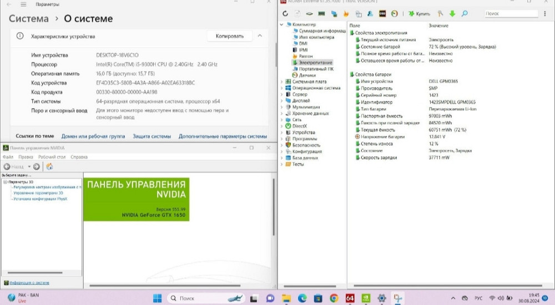Expand the Системная плата tree node
The width and height of the screenshot is (555, 305).
click(x=282, y=82)
